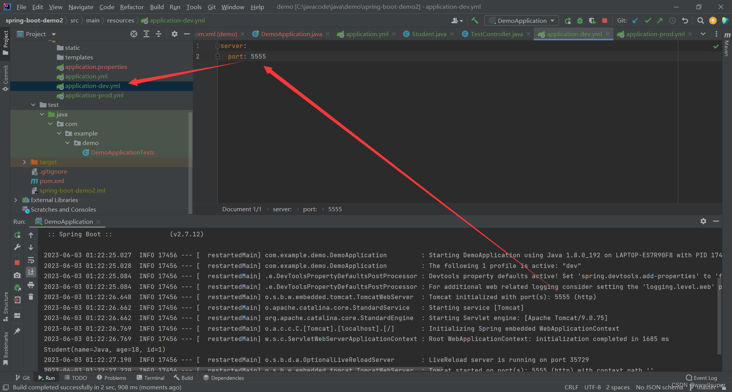The height and width of the screenshot is (392, 732).
Task: Switch to TestController.java tab
Action: click(x=496, y=34)
